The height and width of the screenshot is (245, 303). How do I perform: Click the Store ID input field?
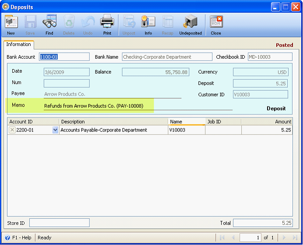pos(60,223)
